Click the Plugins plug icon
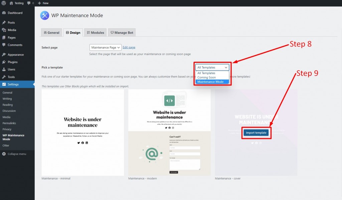Screen dimensions: 342x200 click(x=4, y=62)
